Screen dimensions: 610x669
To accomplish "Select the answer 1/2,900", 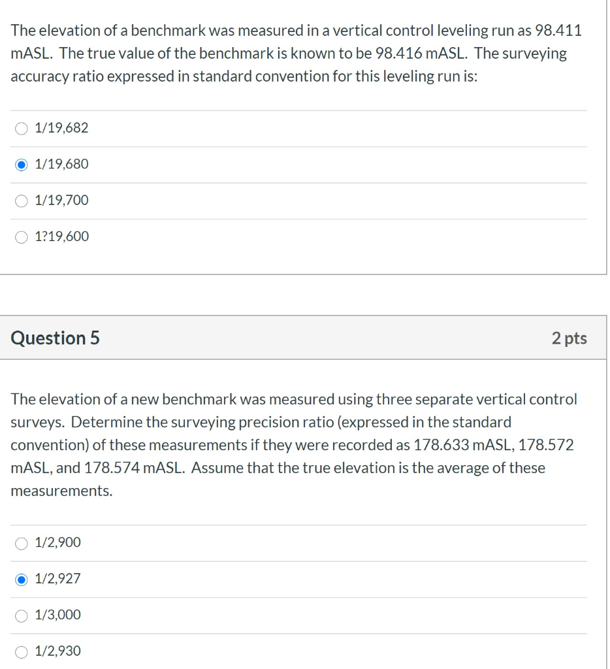I will pos(20,542).
